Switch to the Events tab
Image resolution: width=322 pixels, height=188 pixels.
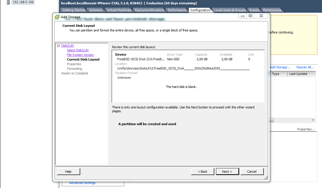[254, 10]
